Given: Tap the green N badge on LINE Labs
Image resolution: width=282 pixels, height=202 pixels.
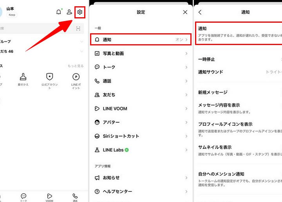Looking at the screenshot, I should 127,150.
